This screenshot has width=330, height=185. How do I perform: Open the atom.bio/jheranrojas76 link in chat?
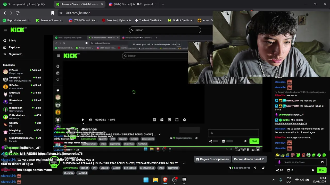click(x=291, y=124)
